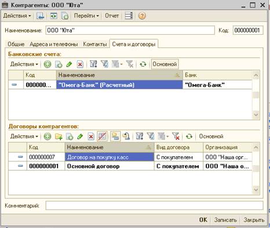Copy the bank account entry icon

pyautogui.click(x=59, y=64)
